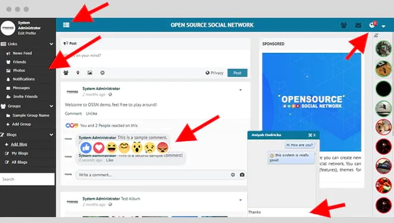Click the emoji icon in post box
The height and width of the screenshot is (223, 394).
pos(102,73)
